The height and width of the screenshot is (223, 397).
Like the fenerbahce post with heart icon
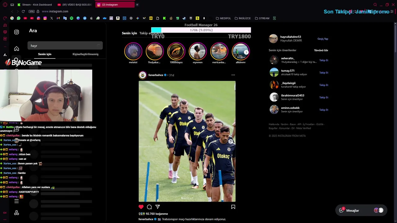coord(141,207)
